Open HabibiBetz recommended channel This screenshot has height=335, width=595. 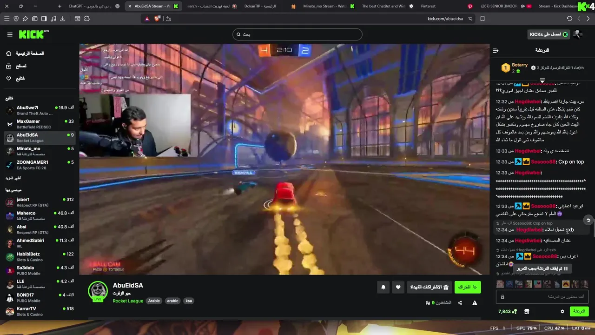40,257
